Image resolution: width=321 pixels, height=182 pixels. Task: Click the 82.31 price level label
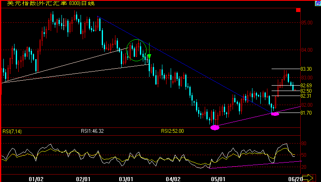click(x=306, y=96)
